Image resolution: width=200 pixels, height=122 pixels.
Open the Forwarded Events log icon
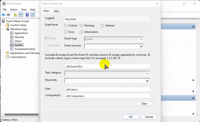tap(12, 49)
